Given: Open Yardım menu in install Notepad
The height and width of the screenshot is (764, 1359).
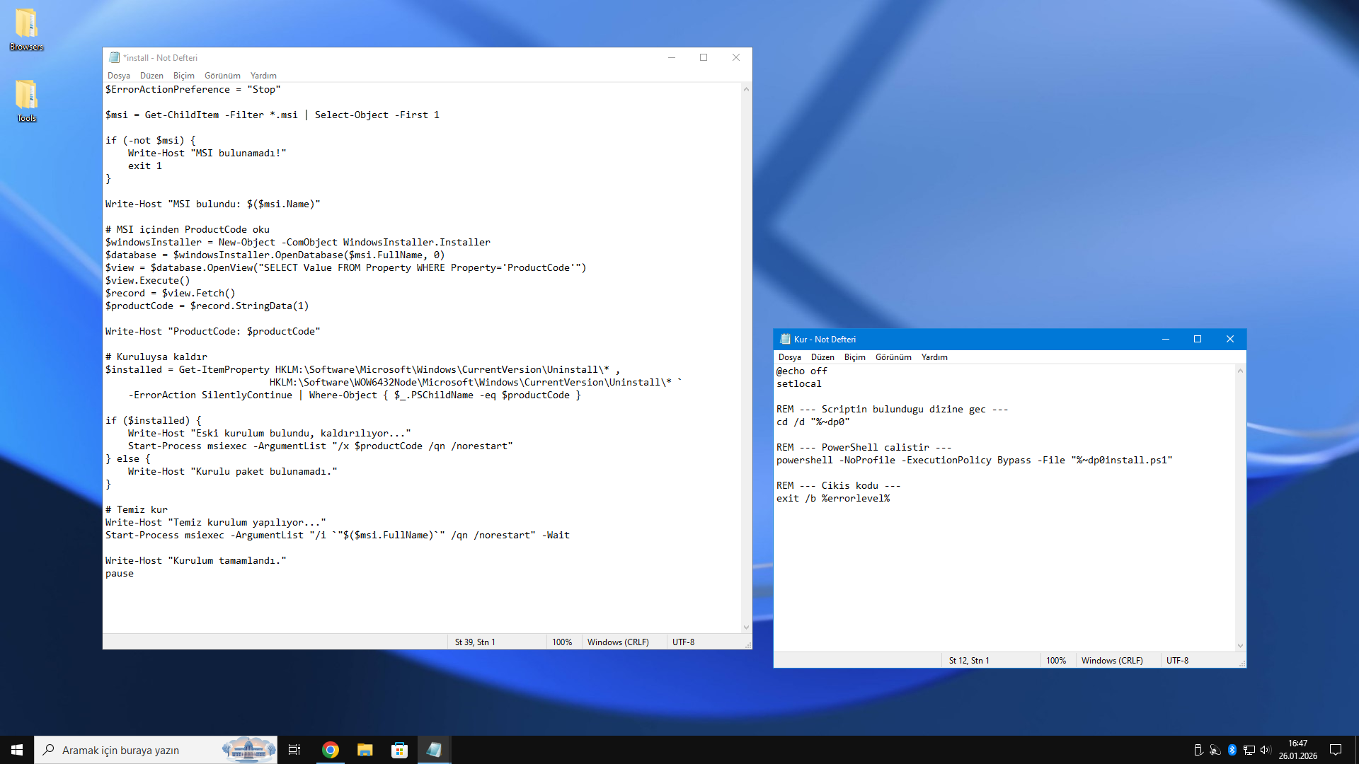Looking at the screenshot, I should [263, 76].
